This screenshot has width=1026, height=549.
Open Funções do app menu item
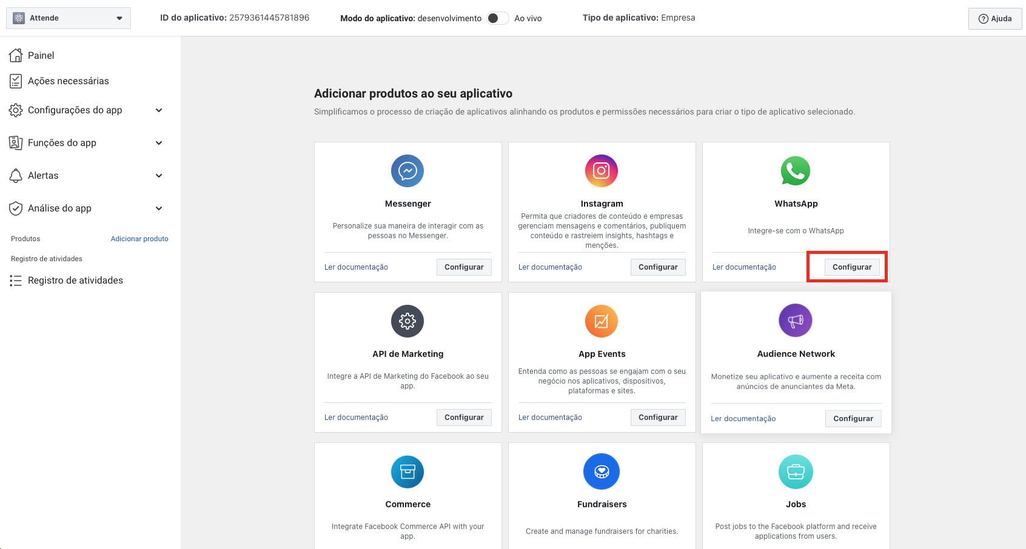click(62, 143)
